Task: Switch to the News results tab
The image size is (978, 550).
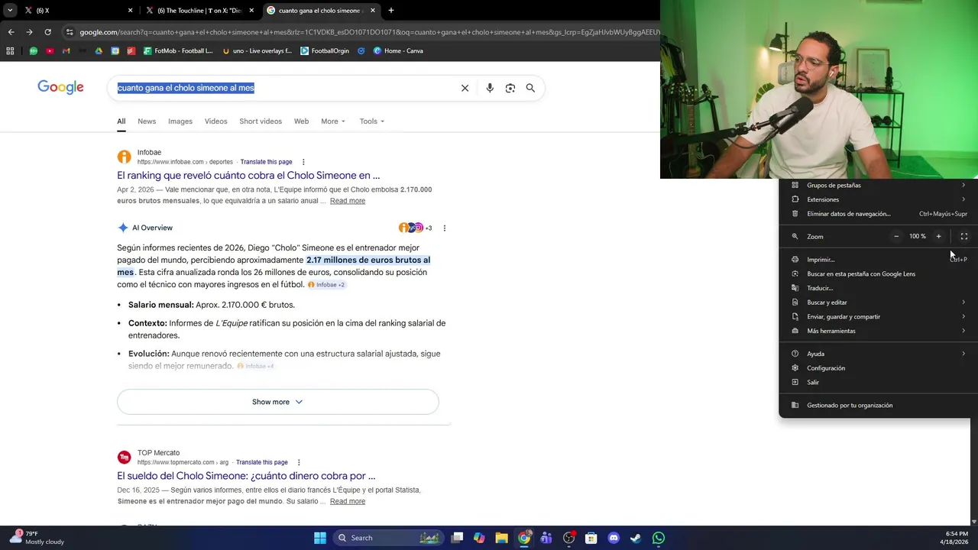Action: 147,121
